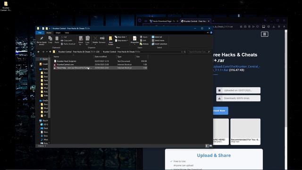The width and height of the screenshot is (302, 170).
Task: Click the Uploaded on date field
Action: 238,90
